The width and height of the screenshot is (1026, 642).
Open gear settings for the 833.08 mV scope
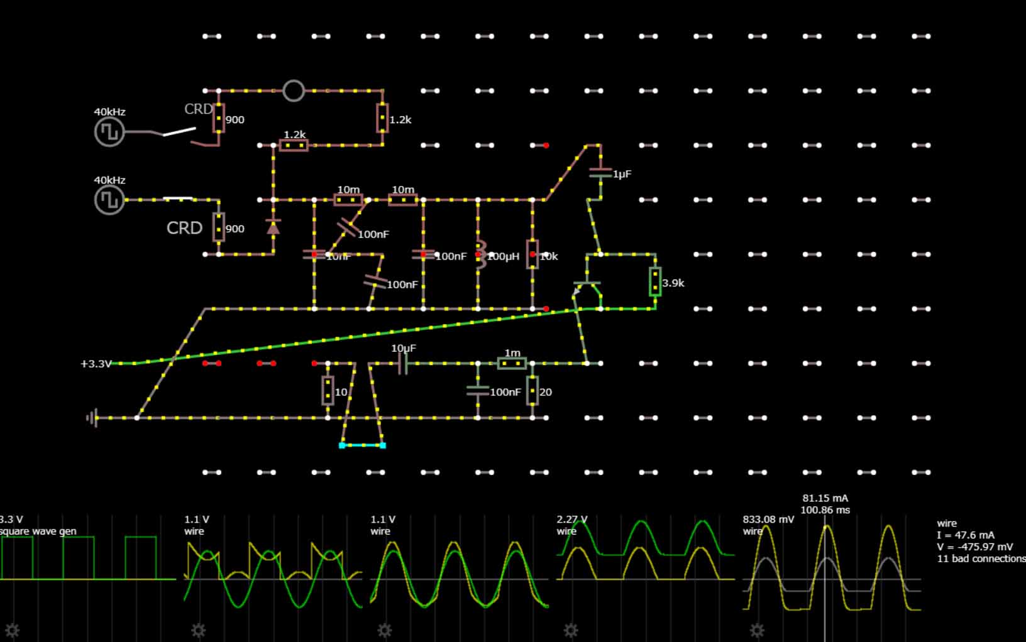(x=757, y=630)
